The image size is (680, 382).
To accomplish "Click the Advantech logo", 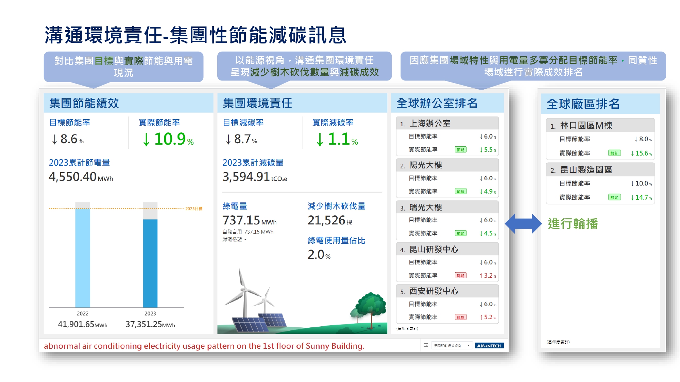I will pyautogui.click(x=489, y=346).
